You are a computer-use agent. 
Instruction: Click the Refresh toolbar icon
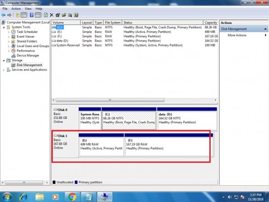tap(46, 15)
